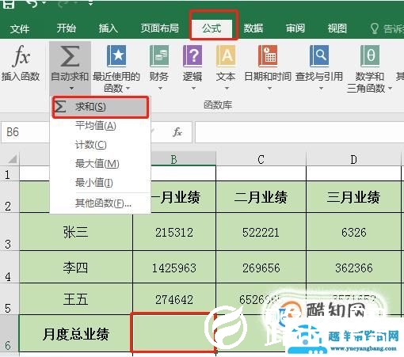Open the Customize Quick Access Toolbar arrow
This screenshot has width=404, height=357.
[90, 4]
